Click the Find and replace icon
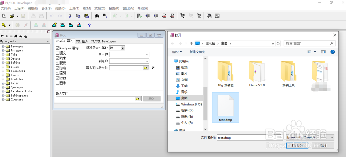Viewport: 346px width, 157px height. coord(105,16)
